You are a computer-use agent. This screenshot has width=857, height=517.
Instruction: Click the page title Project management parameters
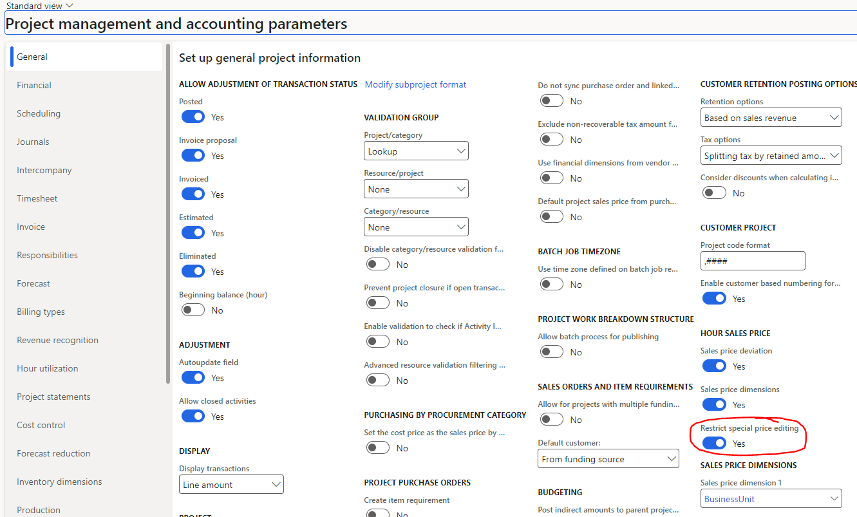pos(176,24)
